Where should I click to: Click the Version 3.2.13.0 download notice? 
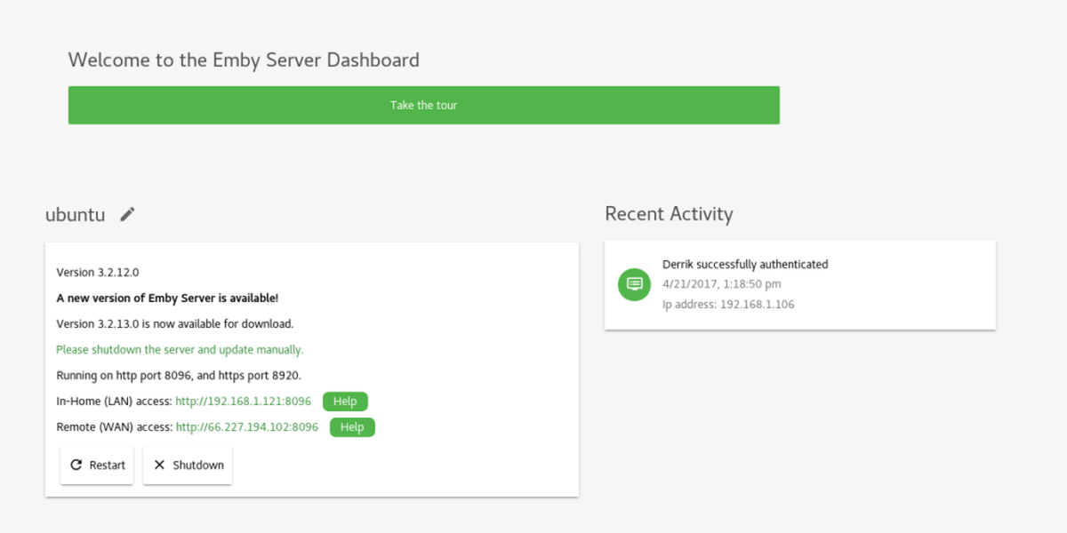[174, 324]
